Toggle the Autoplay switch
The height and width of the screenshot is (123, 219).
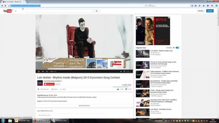(x=178, y=48)
